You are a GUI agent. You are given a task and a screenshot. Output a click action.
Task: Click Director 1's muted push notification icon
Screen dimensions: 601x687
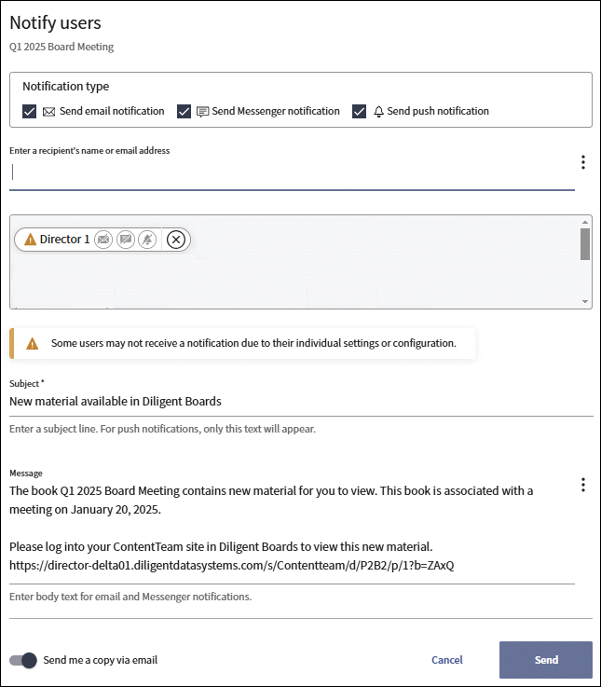click(146, 240)
